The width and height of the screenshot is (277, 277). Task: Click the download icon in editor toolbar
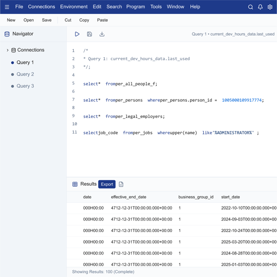point(102,34)
